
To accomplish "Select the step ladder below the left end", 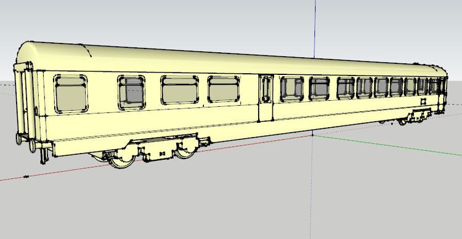I will coord(44,156).
